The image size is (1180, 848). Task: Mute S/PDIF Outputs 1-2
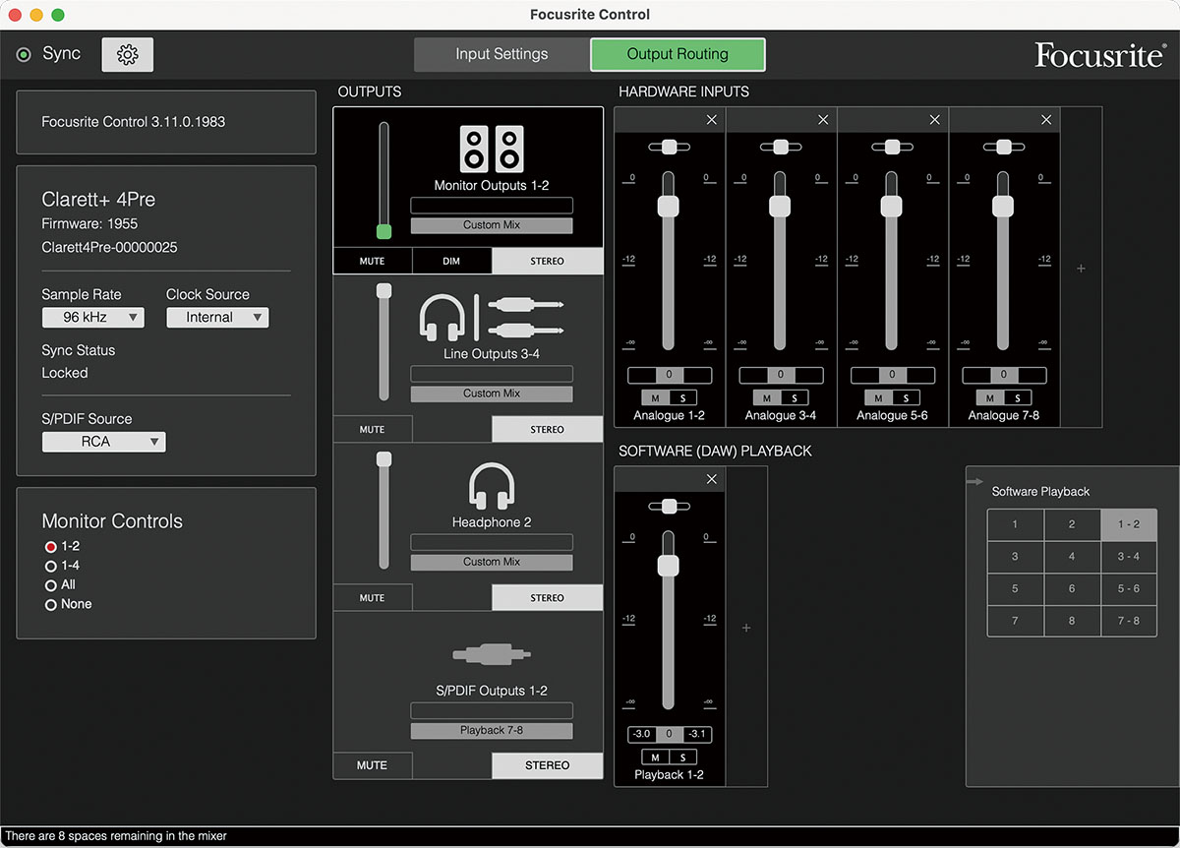coord(373,765)
